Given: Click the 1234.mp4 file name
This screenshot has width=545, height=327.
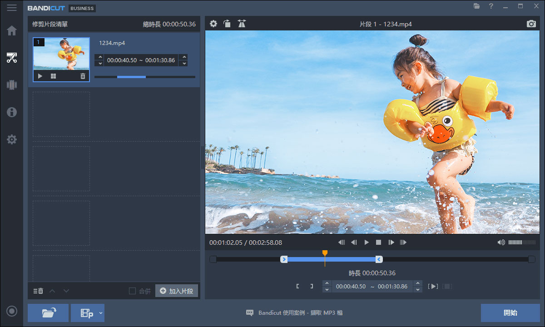Looking at the screenshot, I should point(112,43).
